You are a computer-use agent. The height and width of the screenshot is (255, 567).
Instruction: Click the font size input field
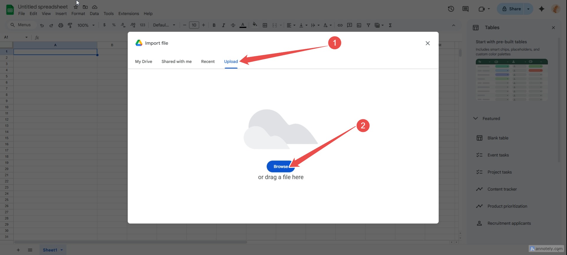[x=194, y=25]
